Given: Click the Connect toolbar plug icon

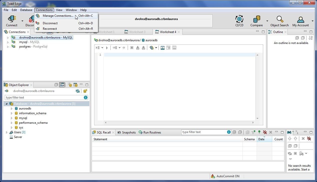Looking at the screenshot, I should pos(12,19).
